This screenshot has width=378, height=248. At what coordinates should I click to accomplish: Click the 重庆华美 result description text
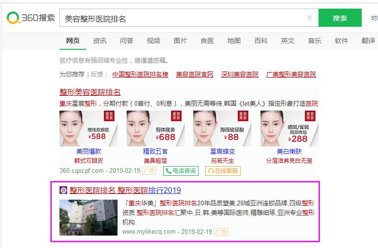(218, 213)
